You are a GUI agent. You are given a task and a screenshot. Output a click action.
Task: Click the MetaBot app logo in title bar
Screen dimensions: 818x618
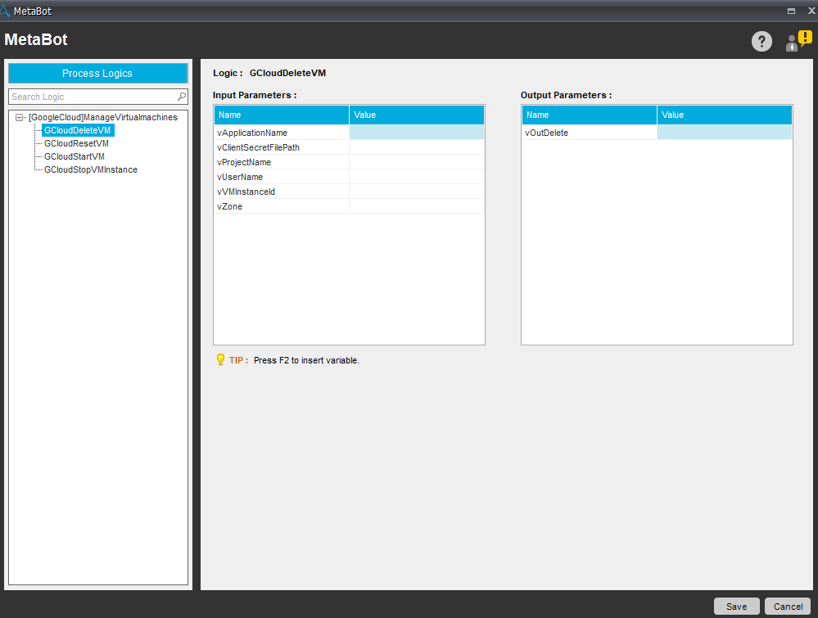tap(5, 11)
